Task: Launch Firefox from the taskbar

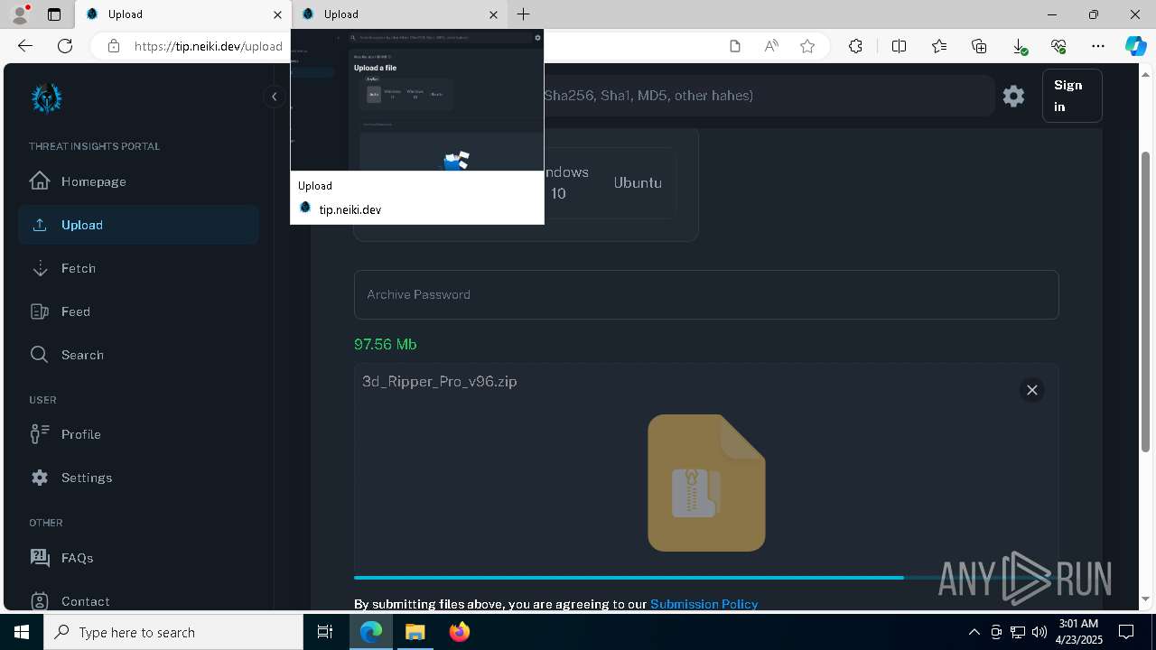Action: tap(459, 632)
